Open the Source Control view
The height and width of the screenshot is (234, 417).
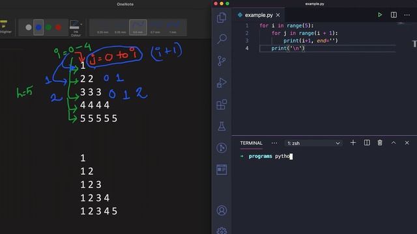222,60
